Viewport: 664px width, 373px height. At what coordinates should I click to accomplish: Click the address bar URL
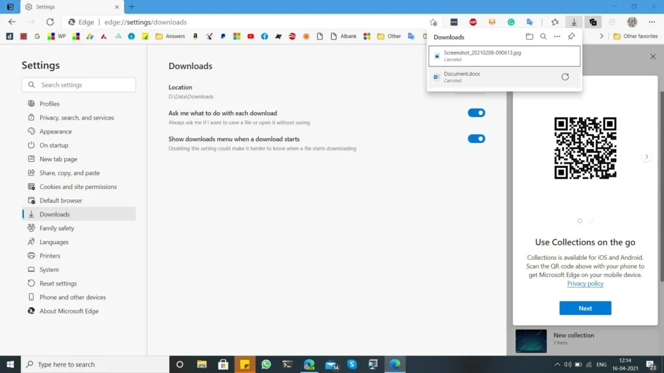click(146, 22)
